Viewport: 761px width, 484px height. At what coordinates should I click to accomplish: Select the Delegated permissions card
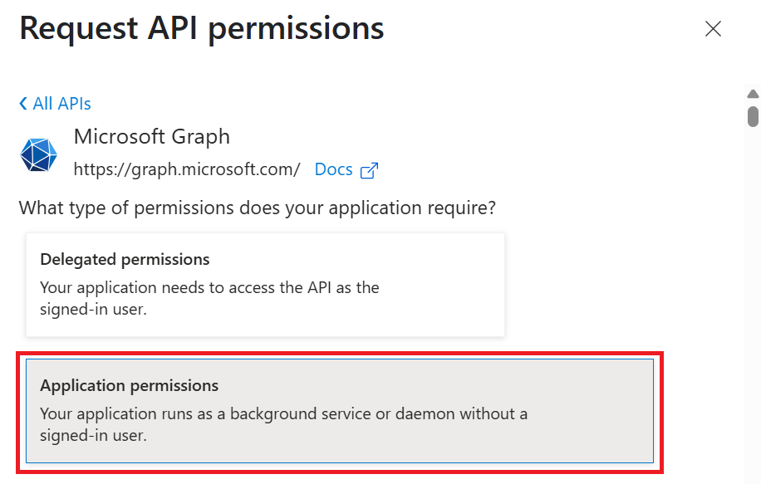click(x=265, y=284)
